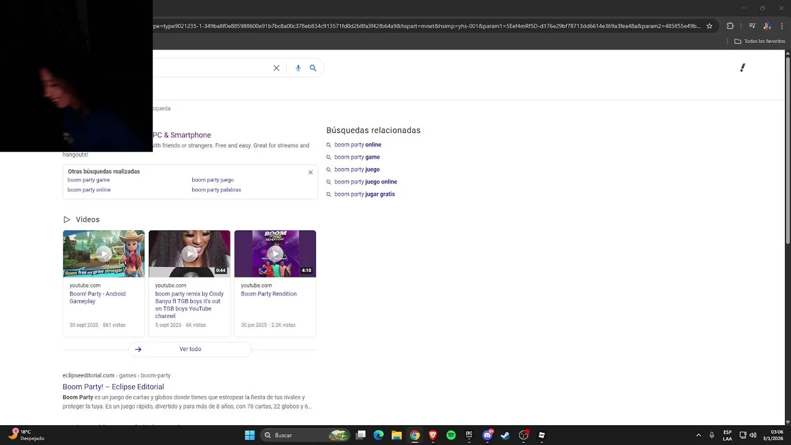Open the media controls icon in Chrome toolbar

(x=752, y=26)
